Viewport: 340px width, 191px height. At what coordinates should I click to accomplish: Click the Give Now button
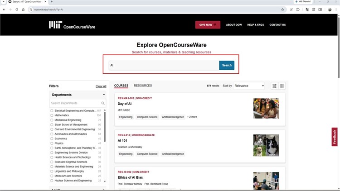pyautogui.click(x=208, y=25)
